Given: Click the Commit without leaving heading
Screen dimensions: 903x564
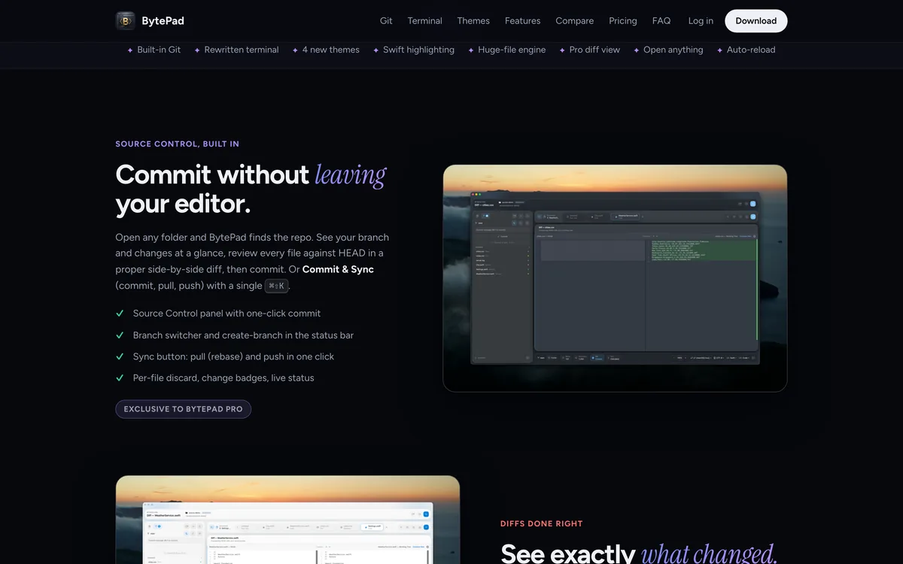Looking at the screenshot, I should [251, 189].
